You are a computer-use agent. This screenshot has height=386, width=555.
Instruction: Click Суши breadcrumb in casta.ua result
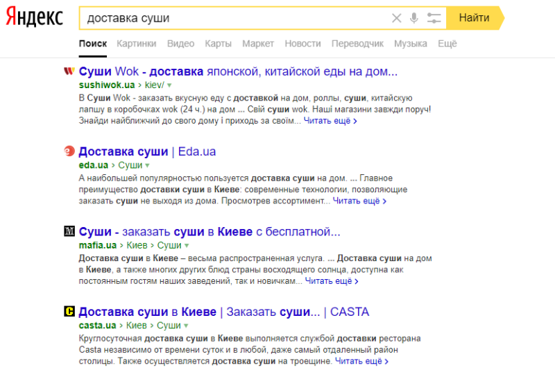point(169,325)
